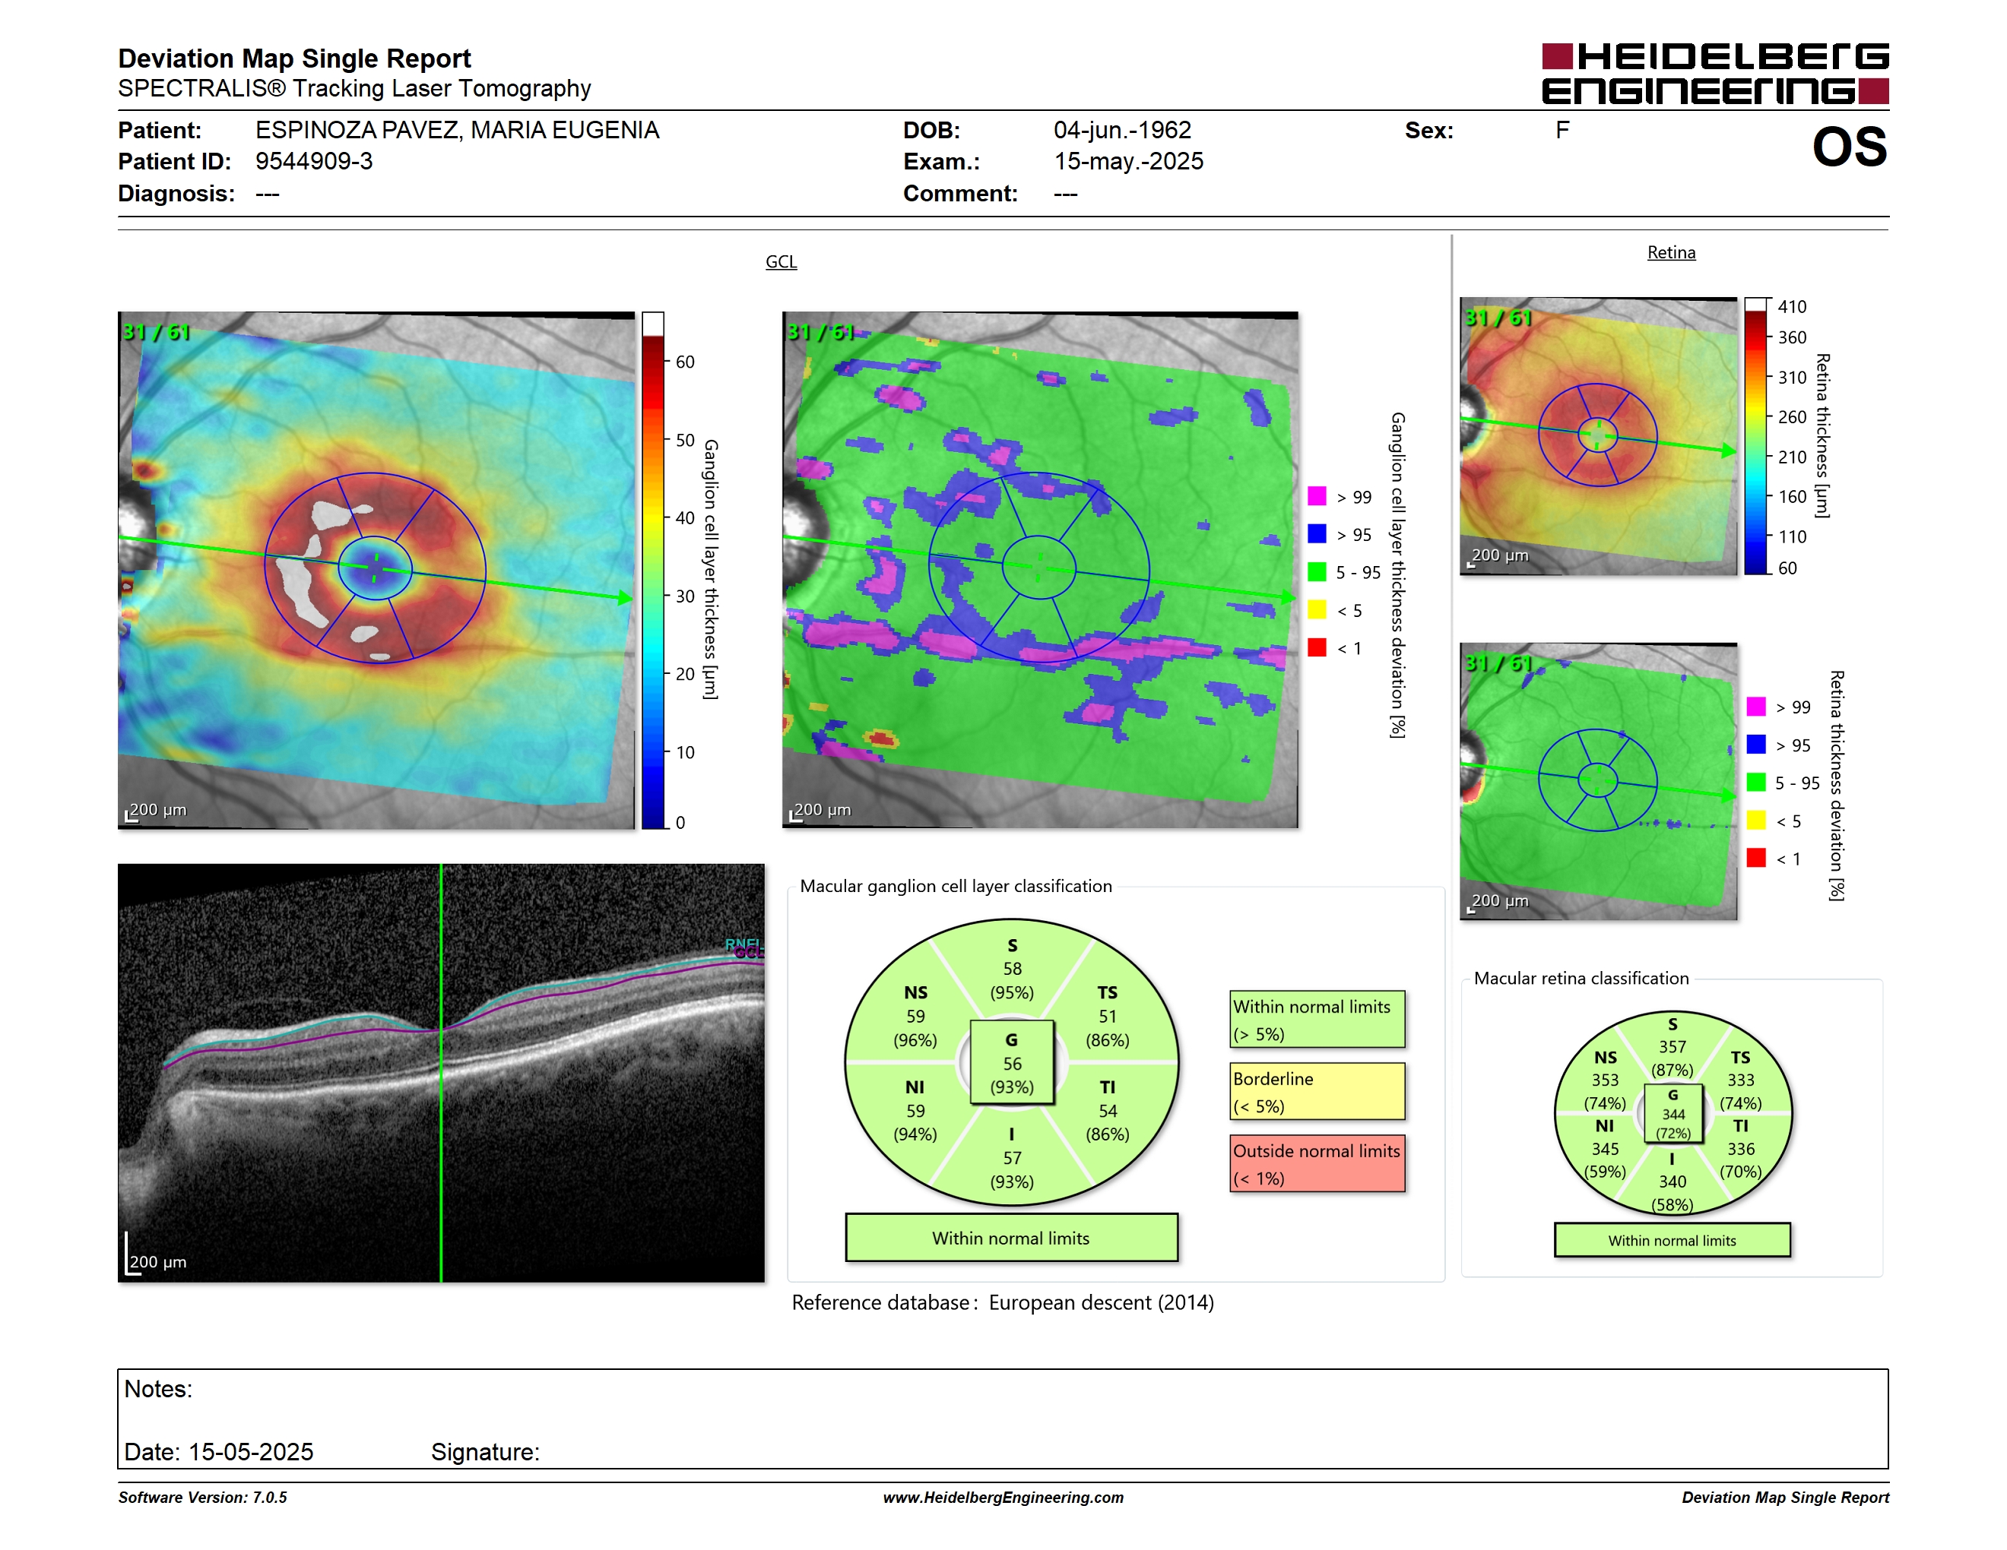The image size is (2007, 1550).
Task: Click the G 344 (72%) center sector of retina chart
Action: click(1672, 1114)
